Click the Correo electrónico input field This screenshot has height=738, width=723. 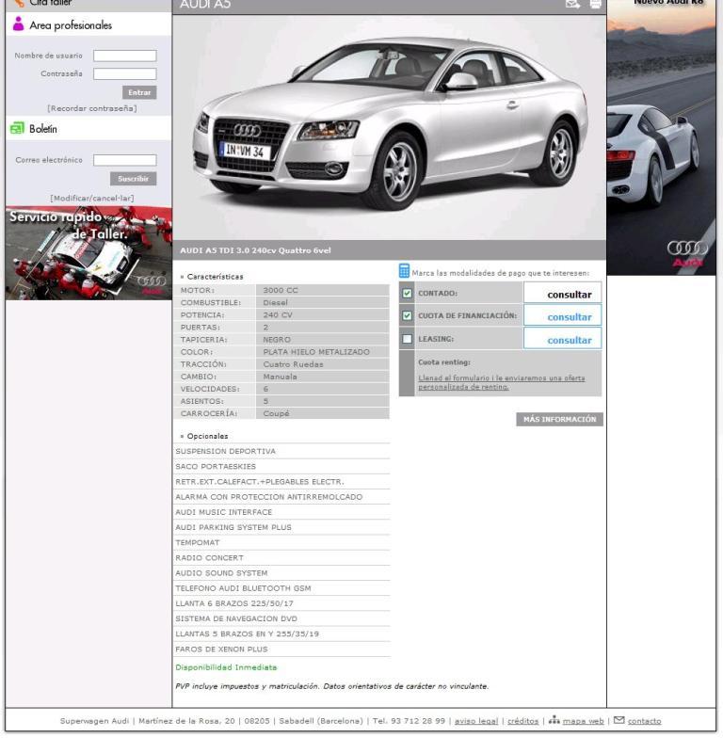[124, 160]
